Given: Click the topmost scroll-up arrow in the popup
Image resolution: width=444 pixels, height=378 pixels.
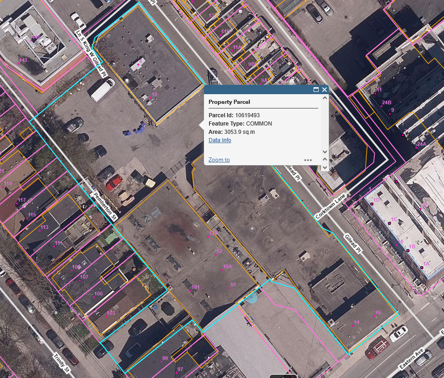Looking at the screenshot, I should pos(325,98).
